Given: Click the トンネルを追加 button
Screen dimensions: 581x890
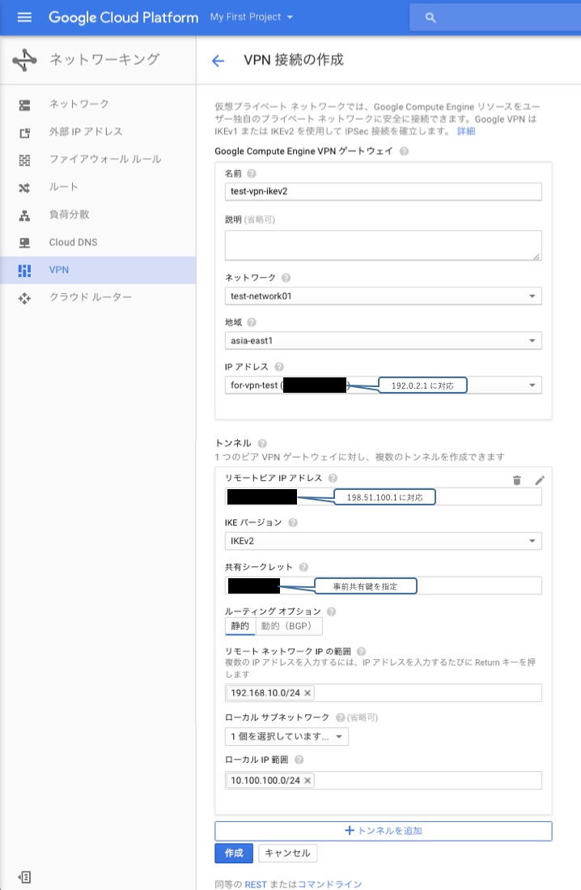Looking at the screenshot, I should tap(383, 831).
